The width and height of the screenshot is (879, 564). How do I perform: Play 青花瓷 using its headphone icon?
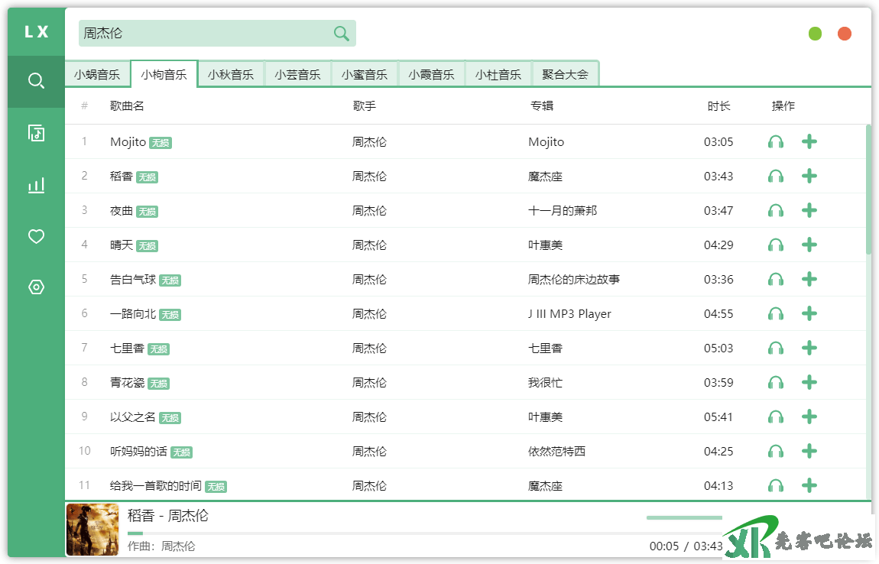pyautogui.click(x=776, y=383)
